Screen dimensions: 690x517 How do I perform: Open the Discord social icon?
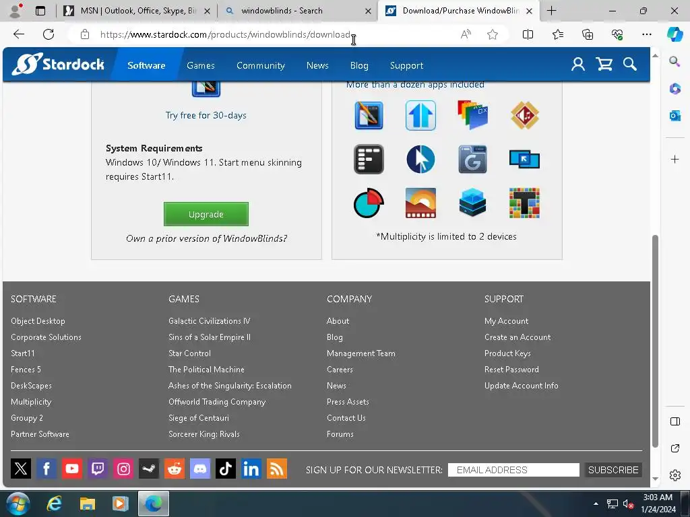[199, 469]
